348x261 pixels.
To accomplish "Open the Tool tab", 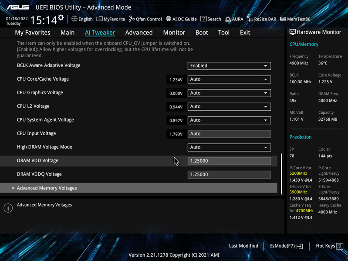I will tap(224, 33).
